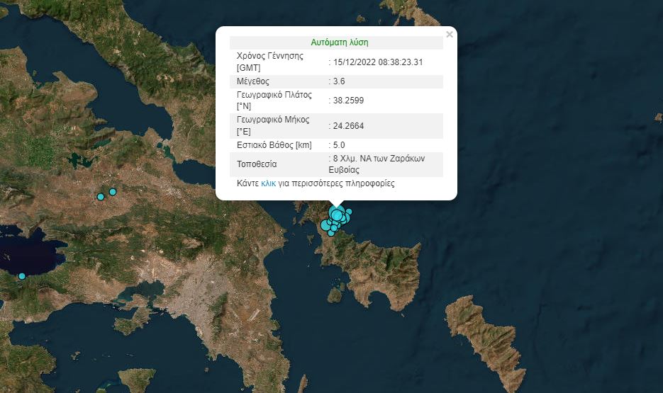Image resolution: width=663 pixels, height=393 pixels.
Task: Click the 'Μέγεθος' row label
Action: point(253,82)
